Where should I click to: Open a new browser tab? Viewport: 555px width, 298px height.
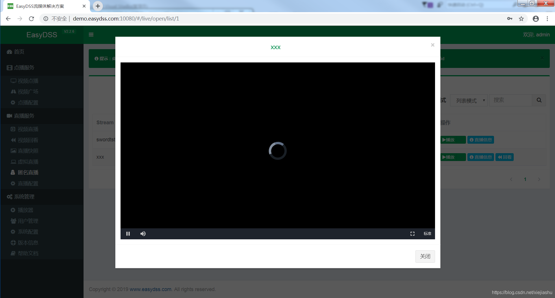click(x=98, y=6)
